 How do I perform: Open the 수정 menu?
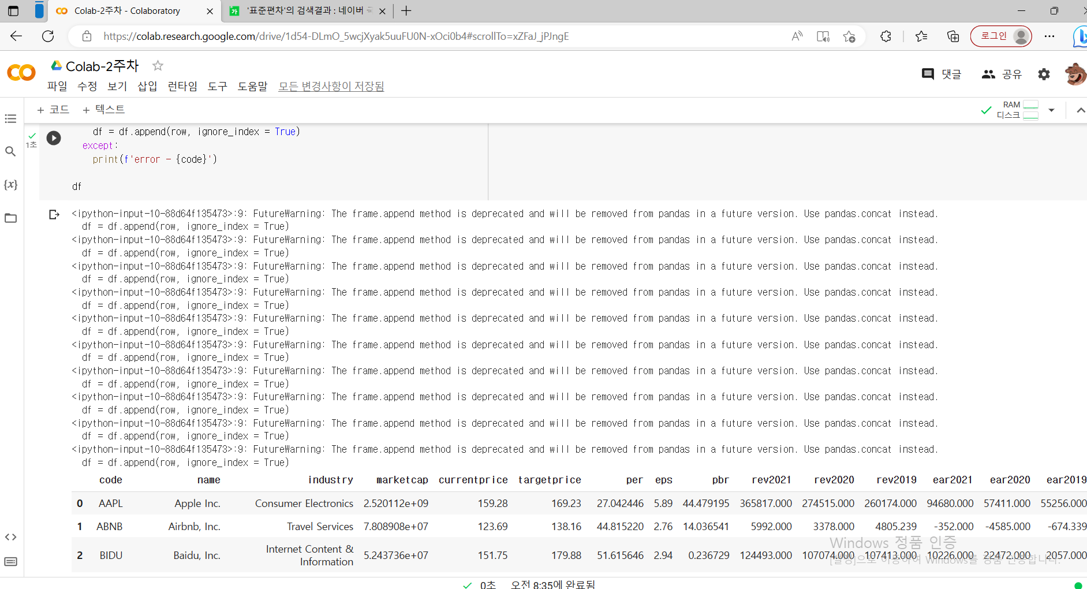click(x=87, y=86)
